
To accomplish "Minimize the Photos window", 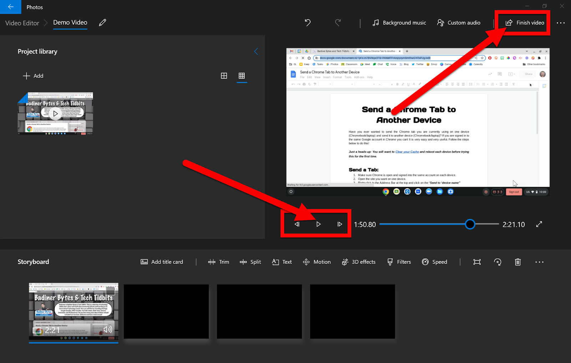I will click(x=527, y=6).
